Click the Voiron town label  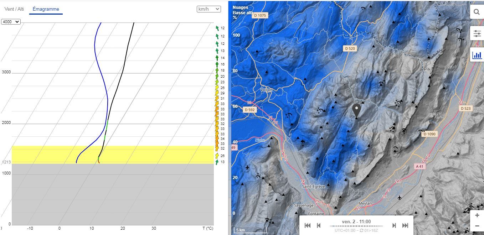[x=266, y=90]
